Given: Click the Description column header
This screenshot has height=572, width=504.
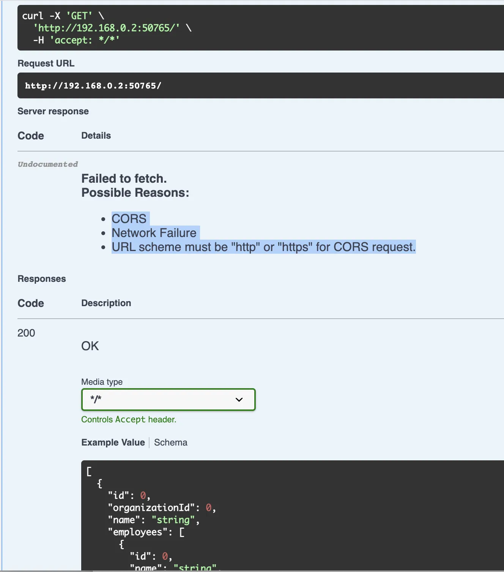Looking at the screenshot, I should point(106,303).
